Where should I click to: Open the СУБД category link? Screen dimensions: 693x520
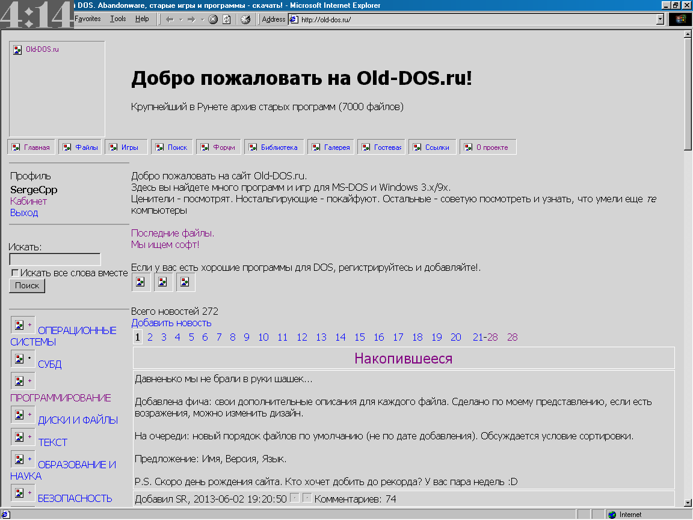(49, 364)
